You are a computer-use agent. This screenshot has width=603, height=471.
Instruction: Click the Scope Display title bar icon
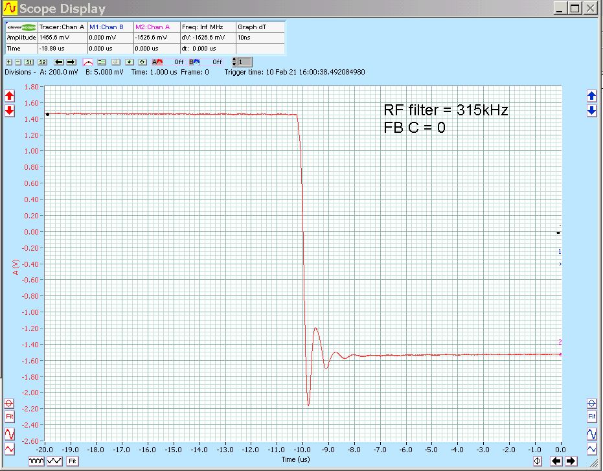10,8
